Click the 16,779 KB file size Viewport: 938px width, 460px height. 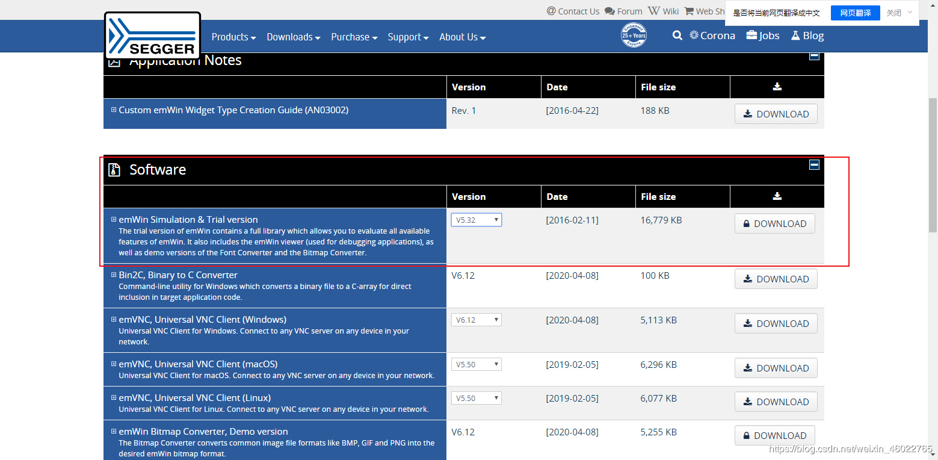point(661,220)
